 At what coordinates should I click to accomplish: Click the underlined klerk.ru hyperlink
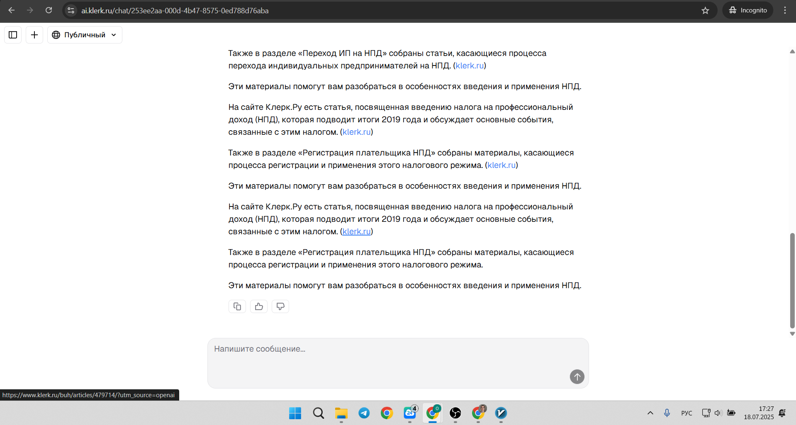(356, 231)
